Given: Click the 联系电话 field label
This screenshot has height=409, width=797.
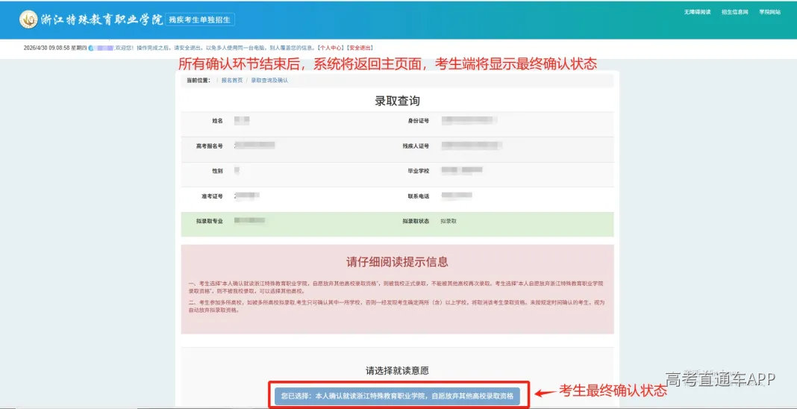Looking at the screenshot, I should (419, 196).
